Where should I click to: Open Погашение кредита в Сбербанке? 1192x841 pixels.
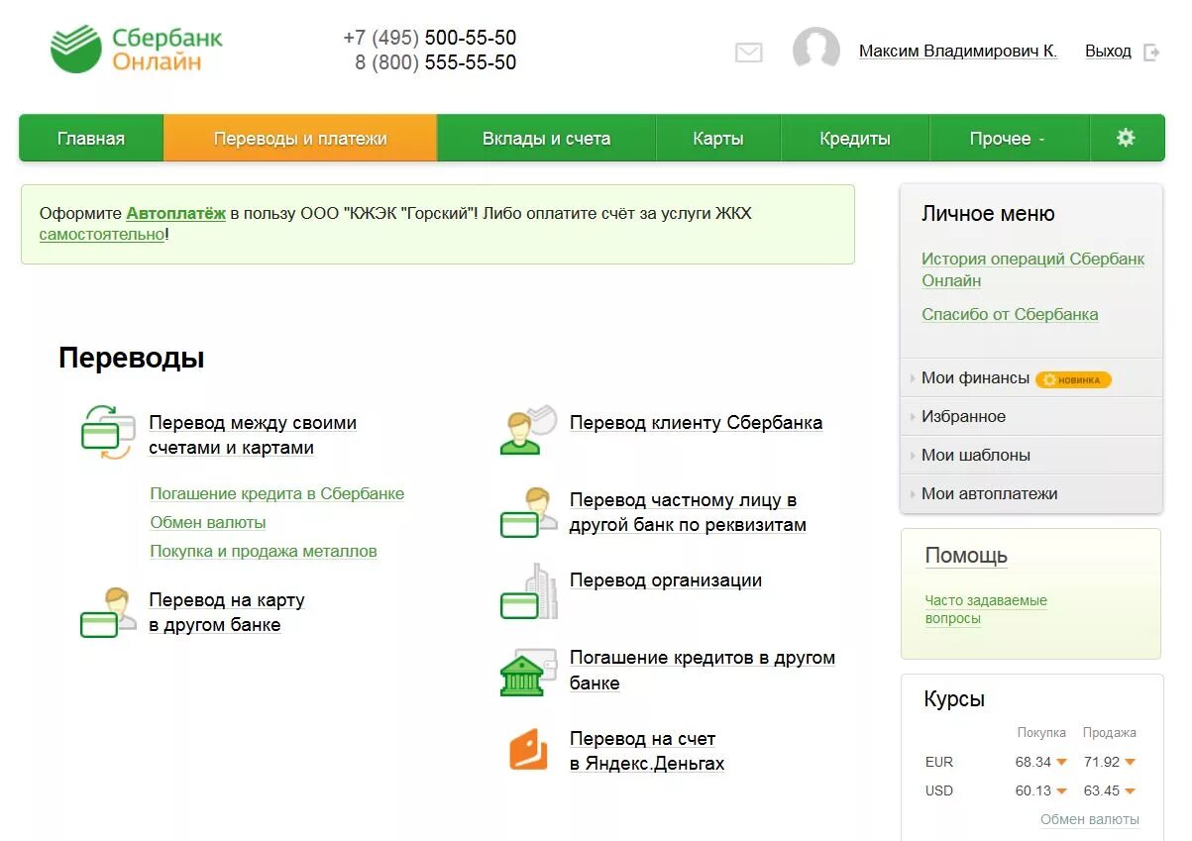coord(277,493)
